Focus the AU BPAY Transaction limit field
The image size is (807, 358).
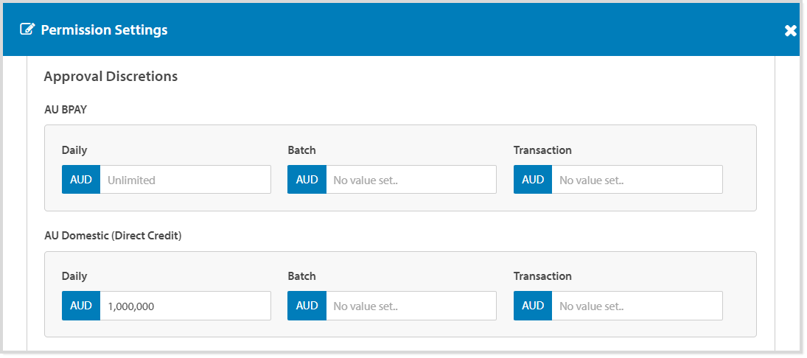[x=637, y=180]
